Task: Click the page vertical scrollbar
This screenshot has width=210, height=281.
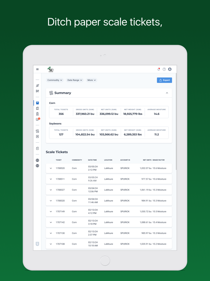Action: click(176, 121)
